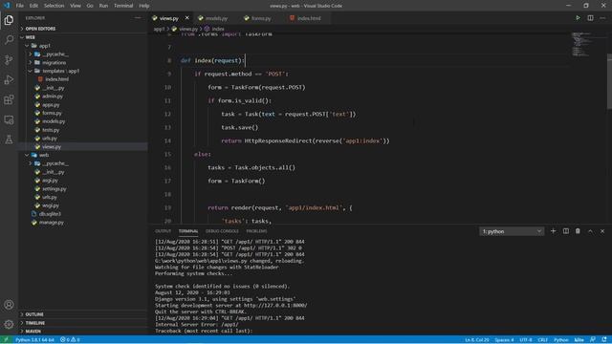Image resolution: width=612 pixels, height=344 pixels.
Task: Open editor More Actions ellipsis
Action: 602,18
